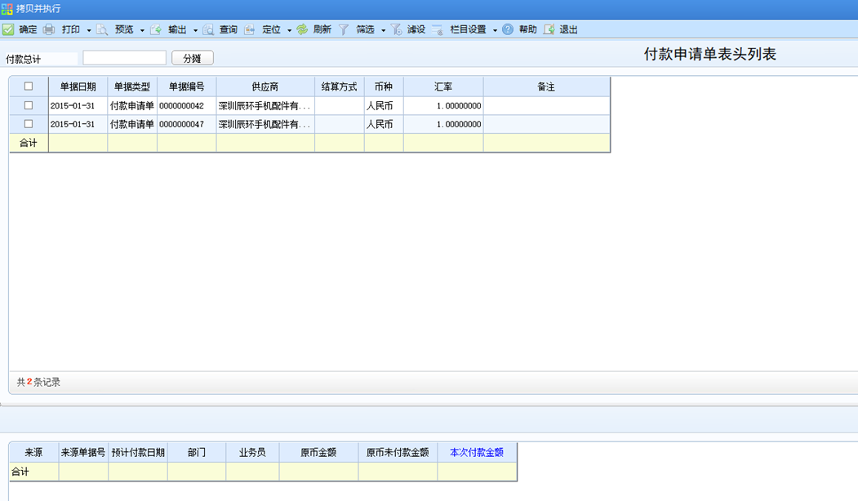Open the 帮助 help question-mark icon
The image size is (858, 501).
click(508, 29)
